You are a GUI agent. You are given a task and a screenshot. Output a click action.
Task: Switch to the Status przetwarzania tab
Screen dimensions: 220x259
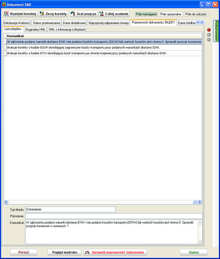[46, 23]
